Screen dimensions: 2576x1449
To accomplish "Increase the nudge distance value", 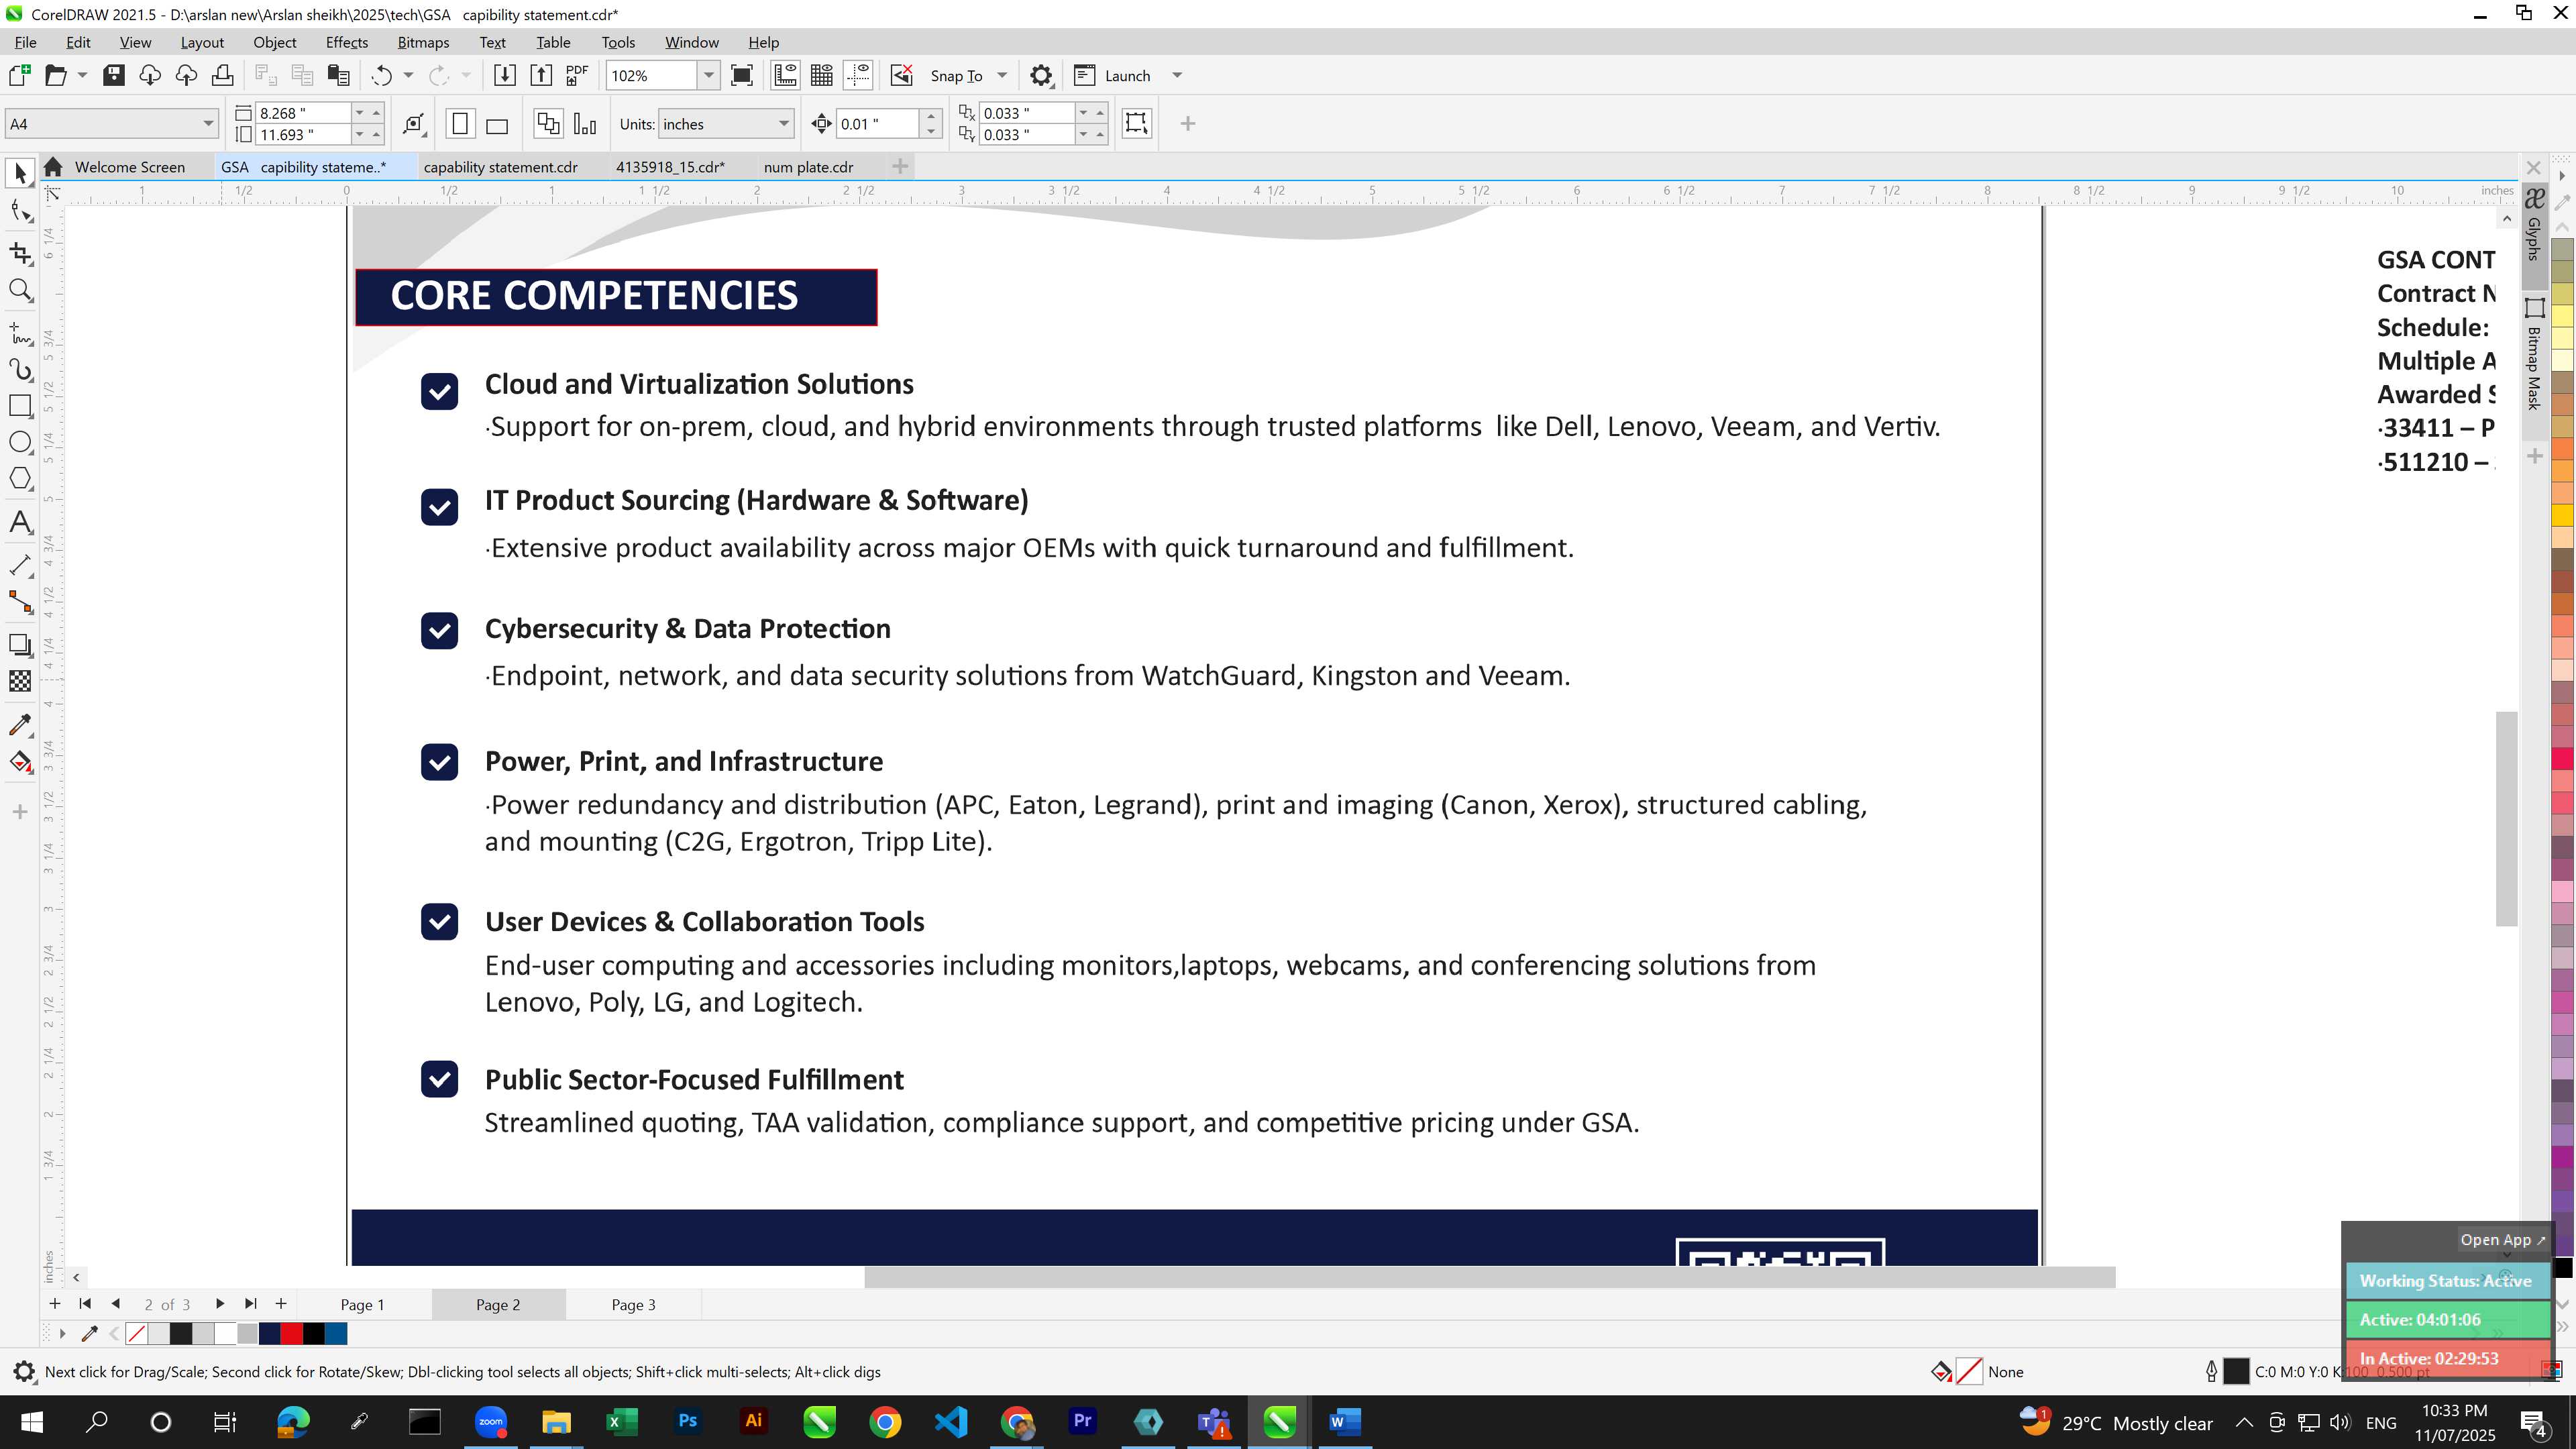I will click(932, 115).
